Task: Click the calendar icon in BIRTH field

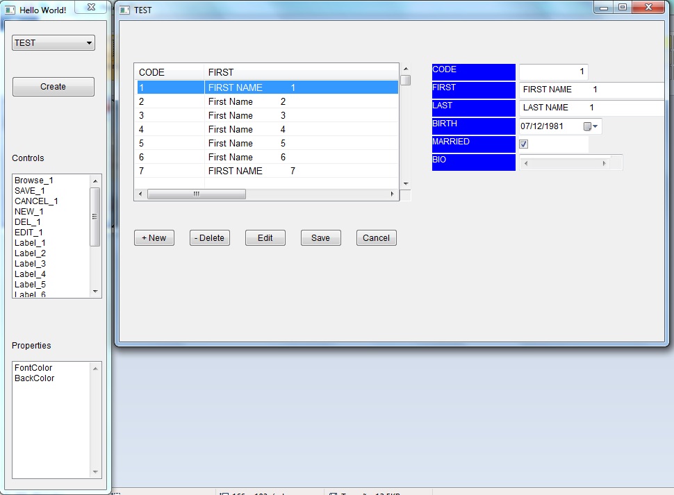Action: click(587, 127)
